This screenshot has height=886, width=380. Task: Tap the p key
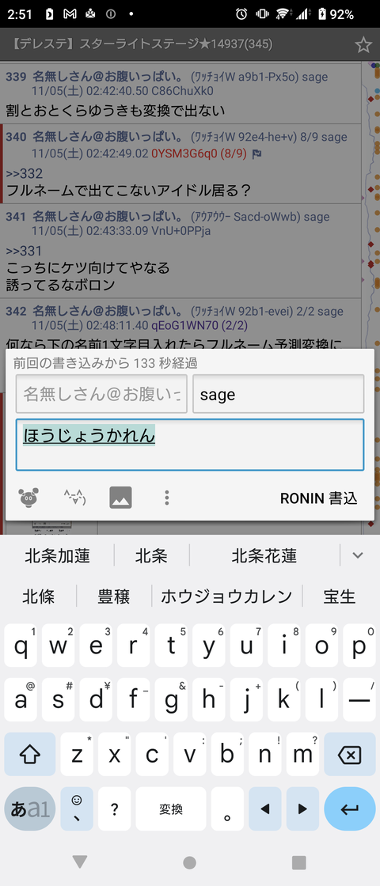[359, 645]
